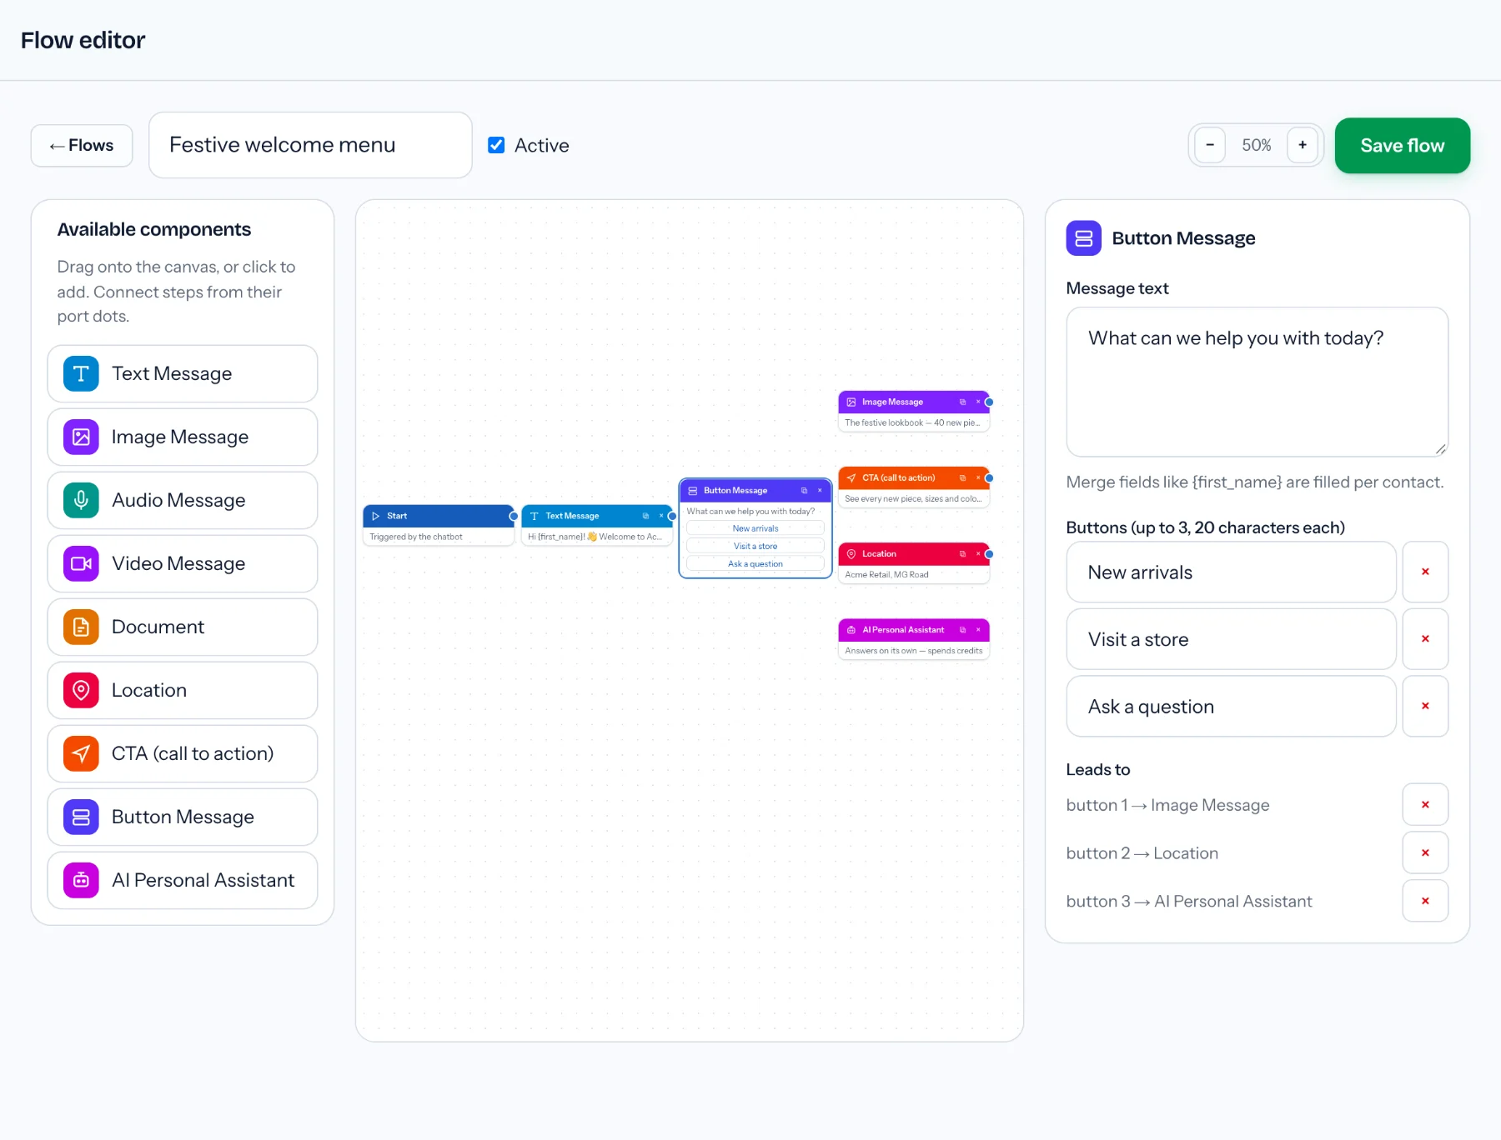Remove the Visit a store button entry
The width and height of the screenshot is (1501, 1140).
tap(1425, 639)
